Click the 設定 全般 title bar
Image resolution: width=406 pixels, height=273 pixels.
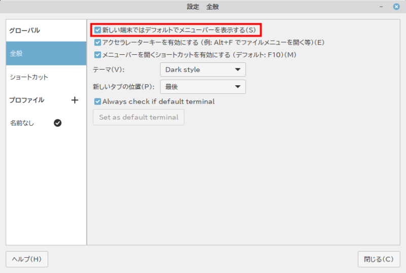coord(203,7)
